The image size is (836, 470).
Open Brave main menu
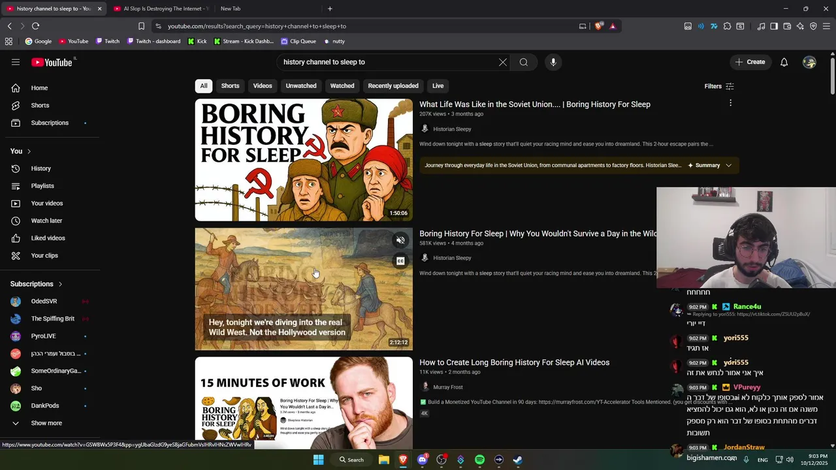pyautogui.click(x=827, y=26)
